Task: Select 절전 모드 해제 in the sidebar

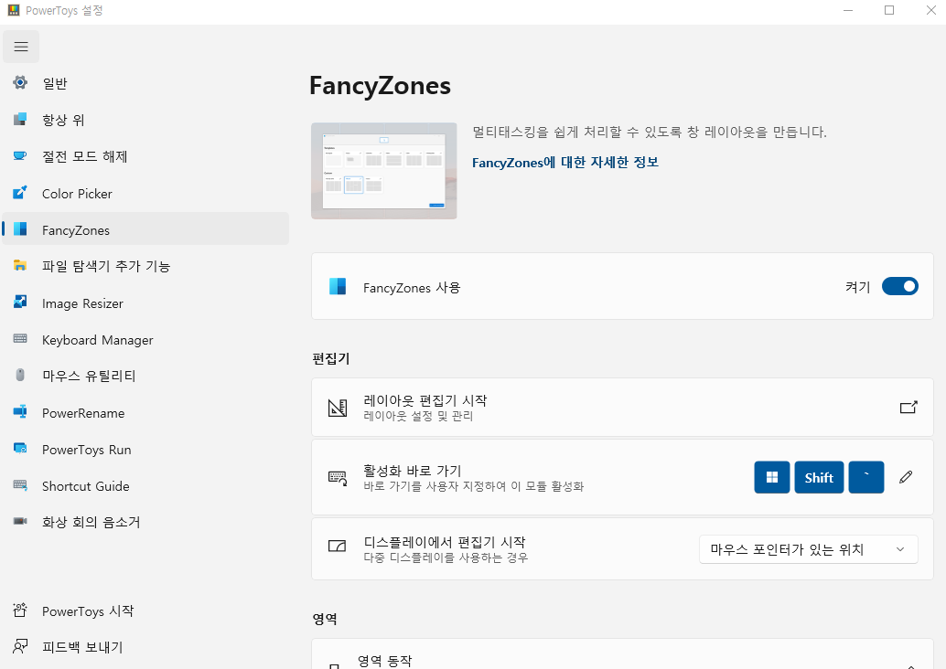Action: pos(145,156)
